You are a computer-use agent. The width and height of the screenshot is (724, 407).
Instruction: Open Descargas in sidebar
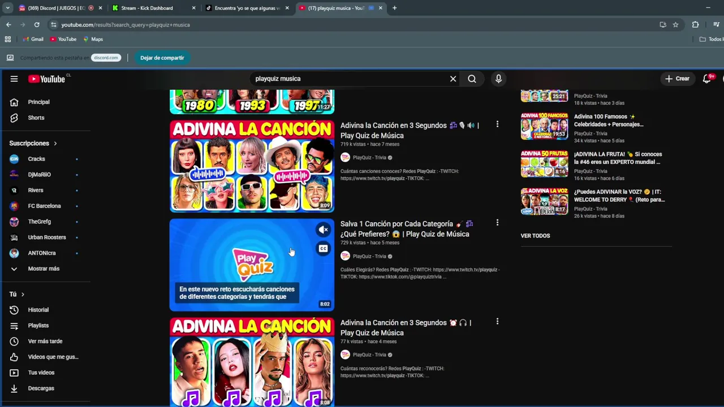pos(41,388)
